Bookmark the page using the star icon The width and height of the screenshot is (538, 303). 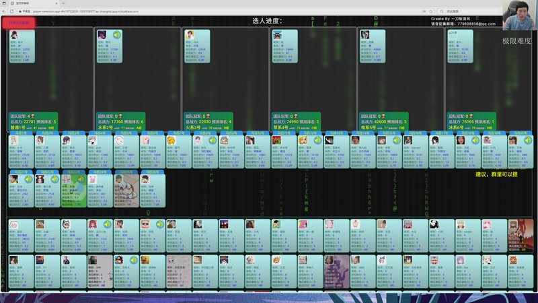(x=431, y=11)
